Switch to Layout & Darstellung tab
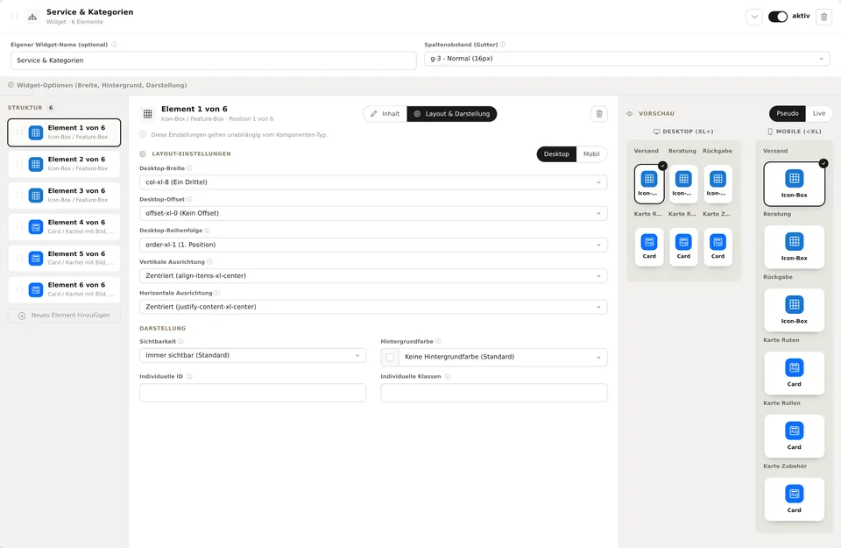Viewport: 841px width, 548px height. click(x=452, y=114)
